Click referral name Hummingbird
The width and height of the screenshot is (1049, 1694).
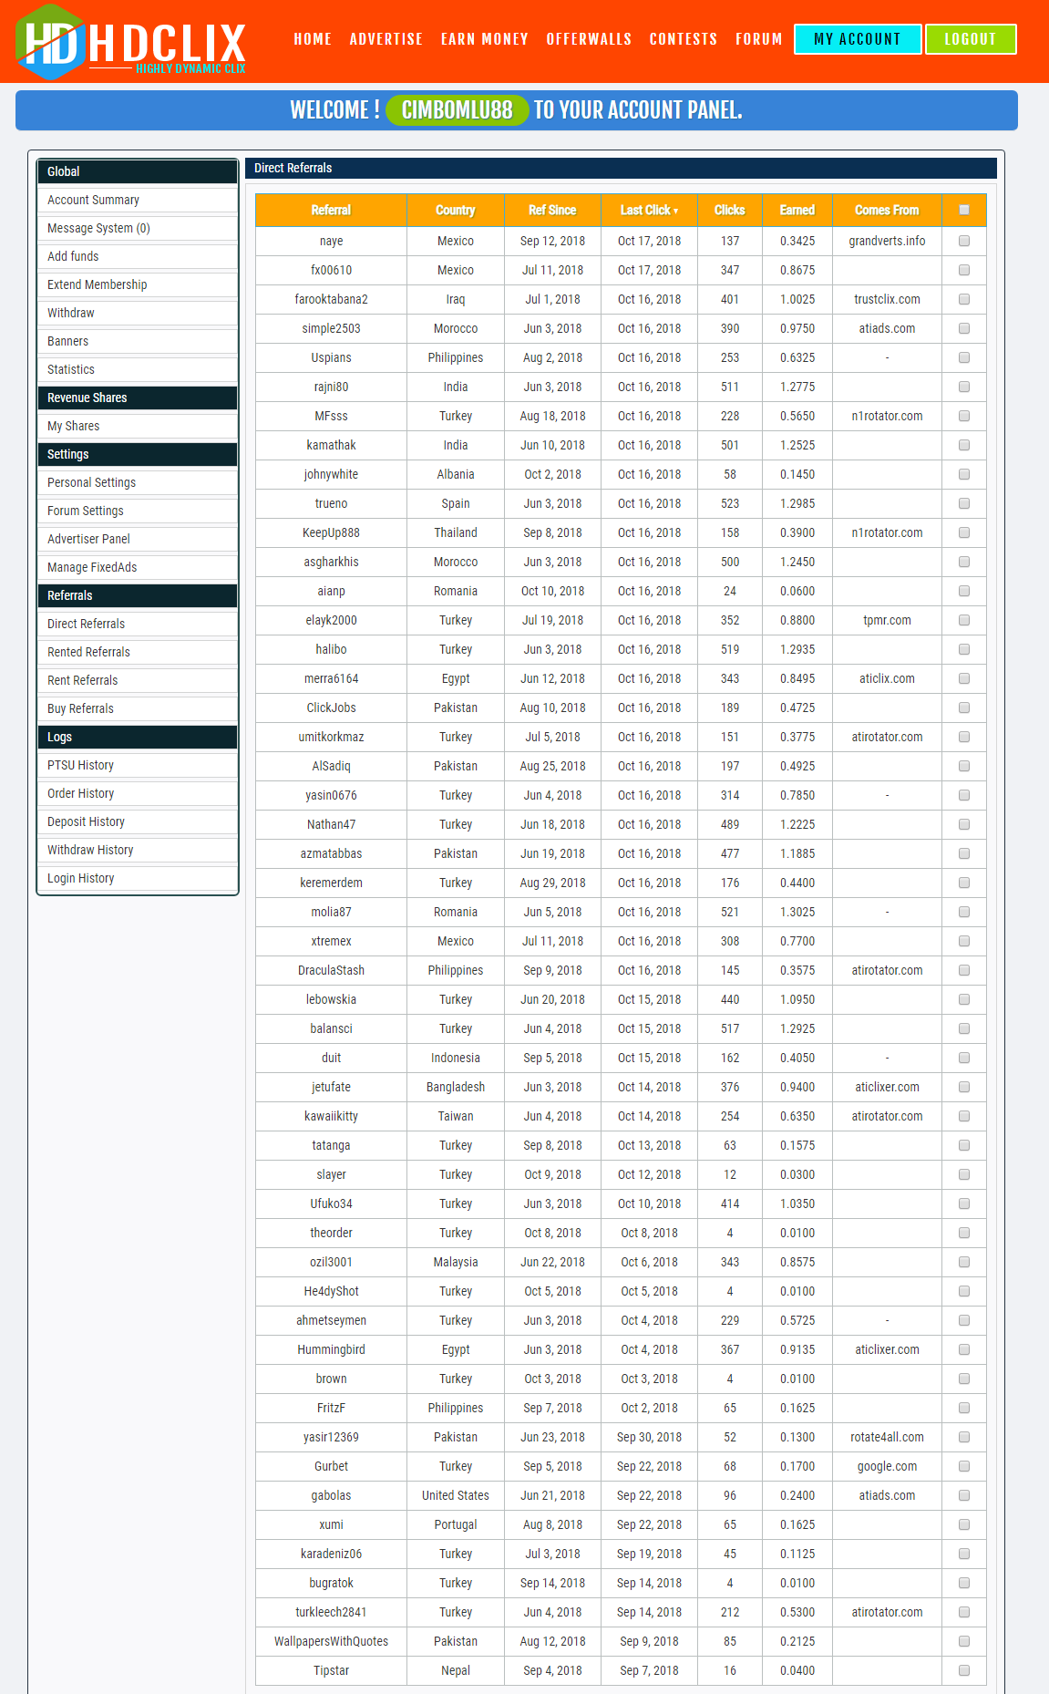click(x=331, y=1349)
